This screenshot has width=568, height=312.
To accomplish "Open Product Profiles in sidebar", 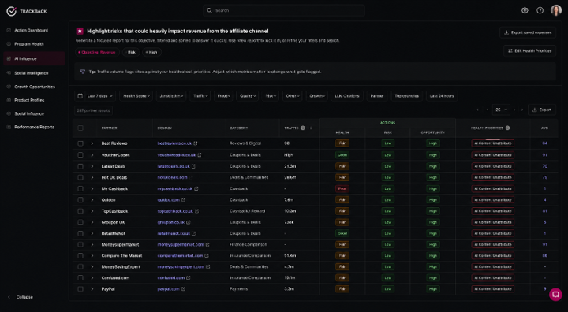I will coord(34,100).
